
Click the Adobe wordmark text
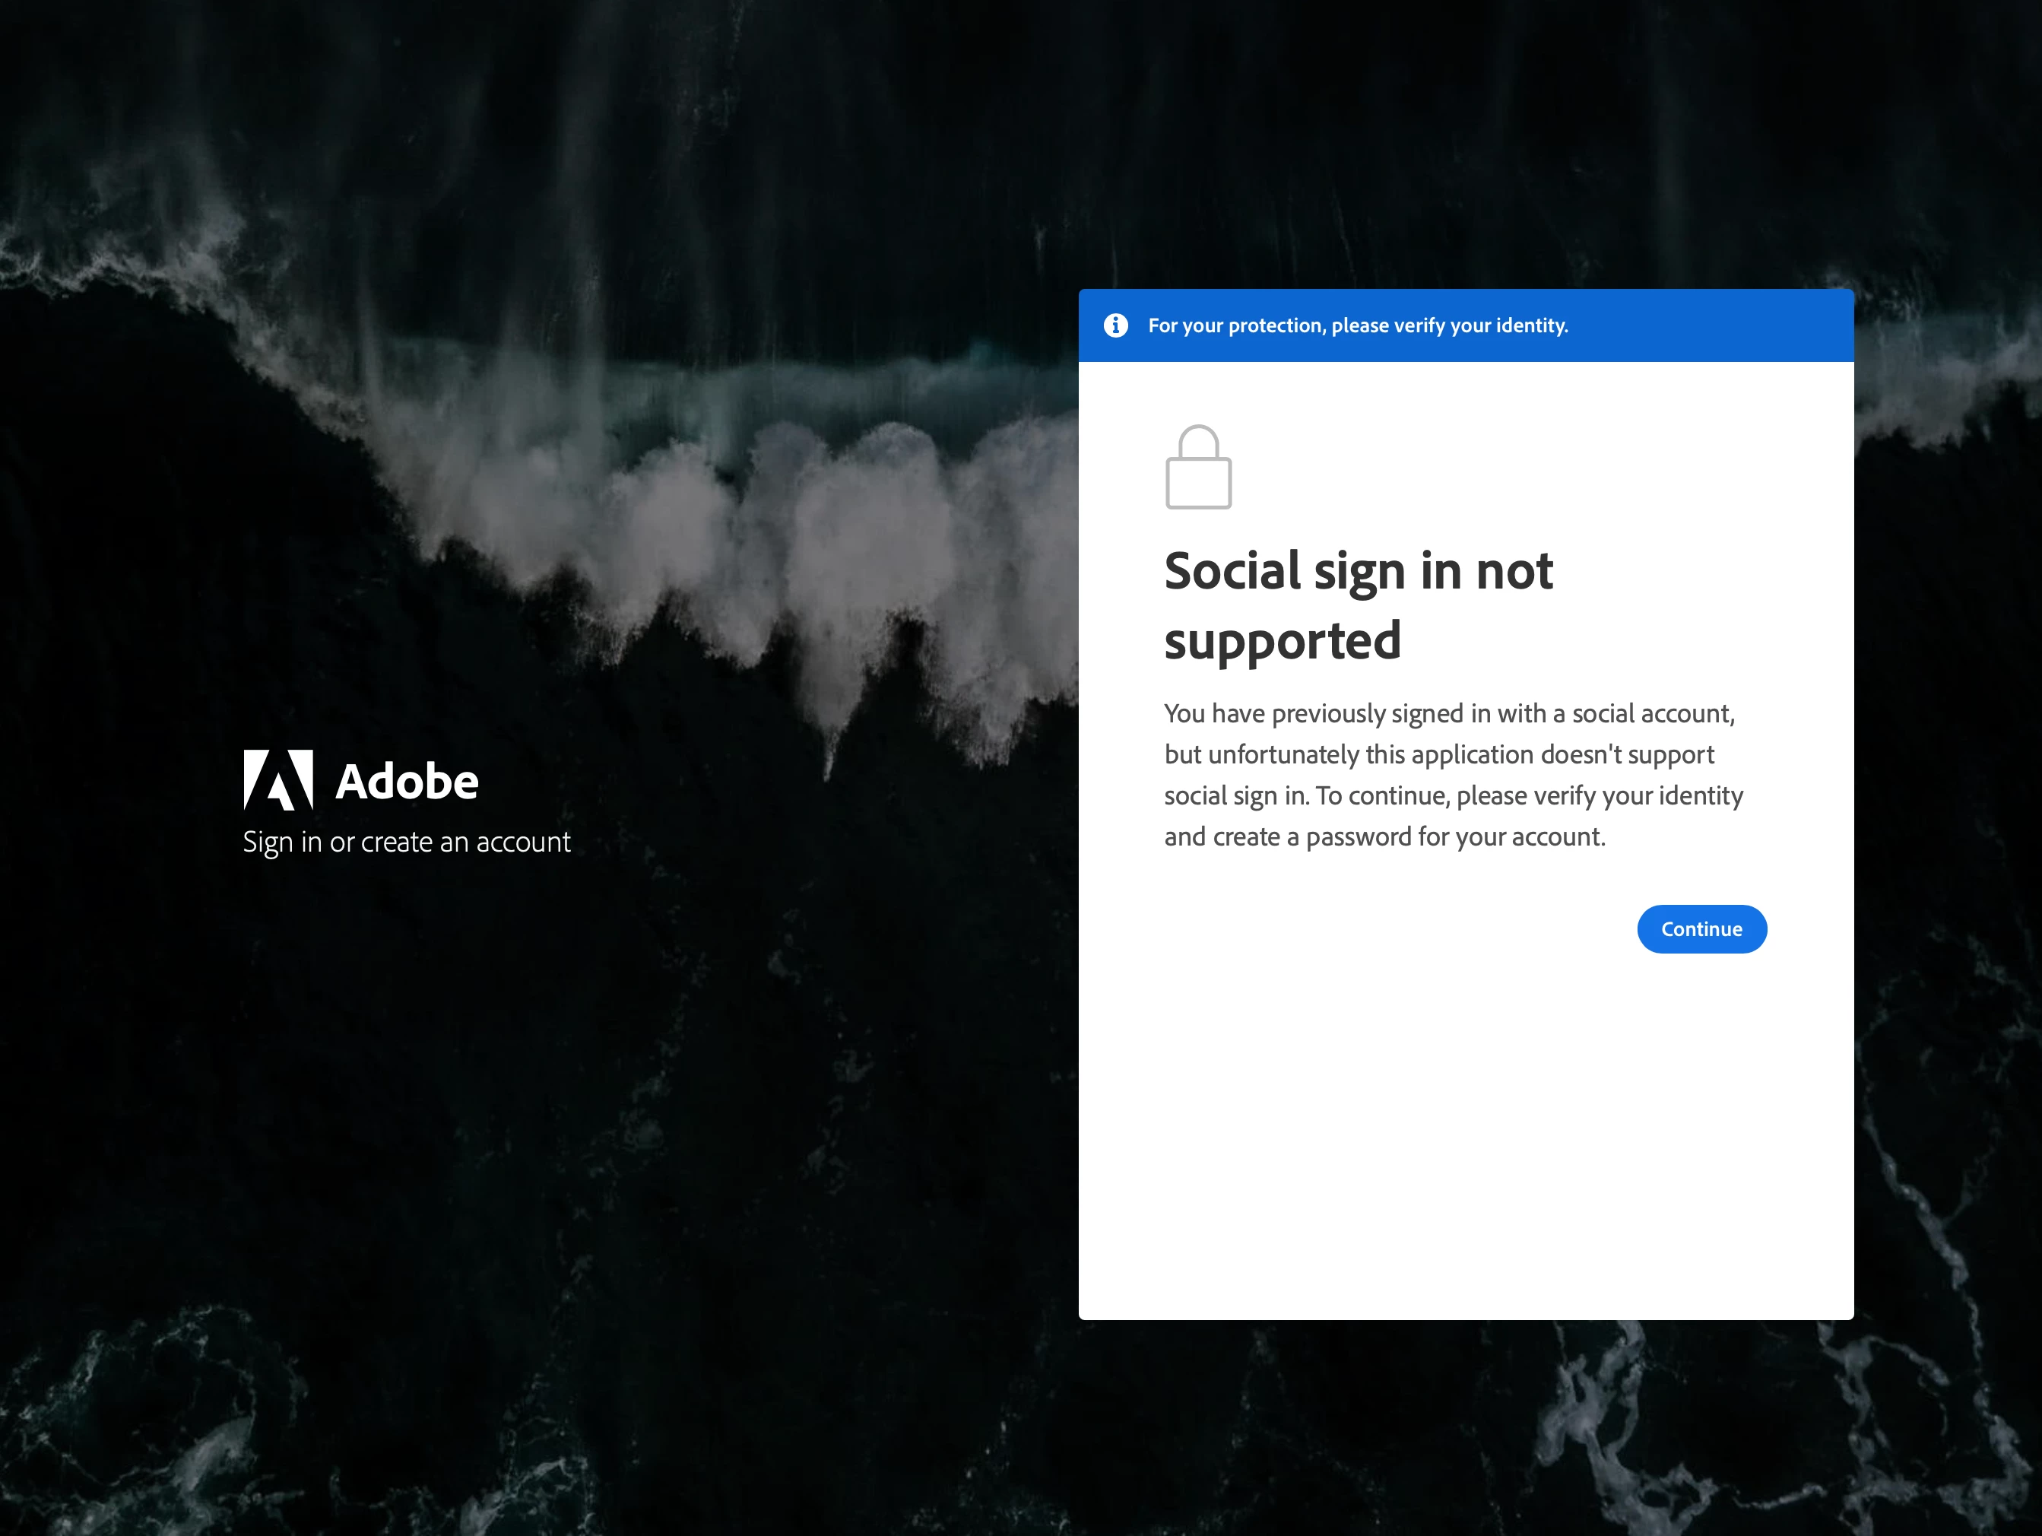[x=407, y=782]
